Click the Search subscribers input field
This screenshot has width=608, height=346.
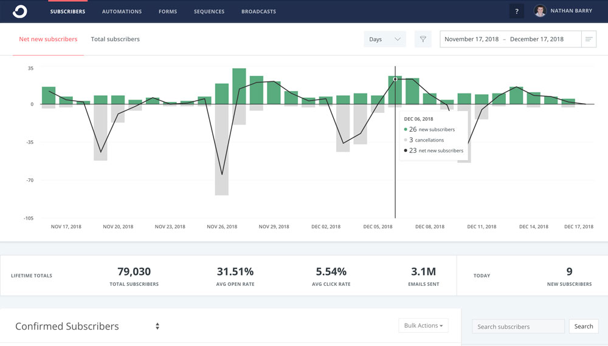[x=518, y=327]
